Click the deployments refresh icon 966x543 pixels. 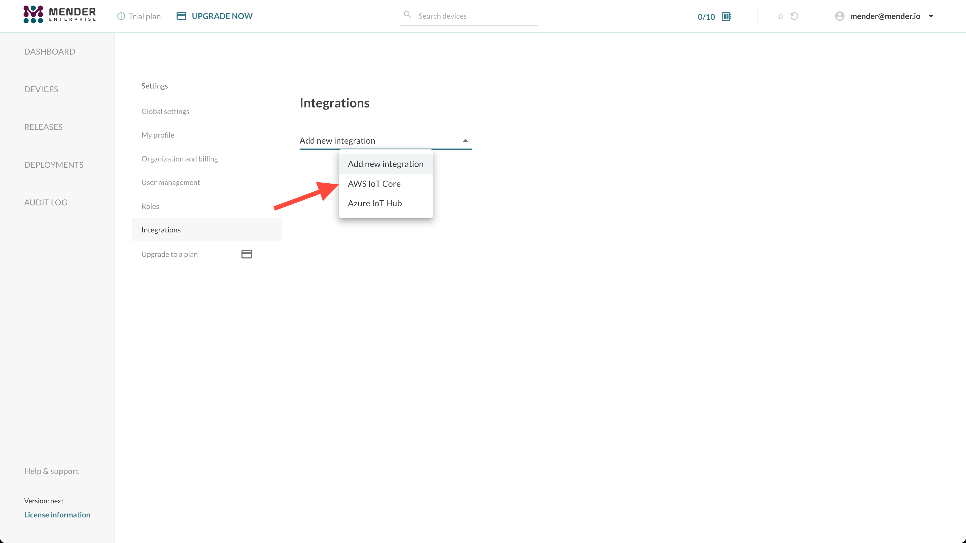tap(794, 16)
